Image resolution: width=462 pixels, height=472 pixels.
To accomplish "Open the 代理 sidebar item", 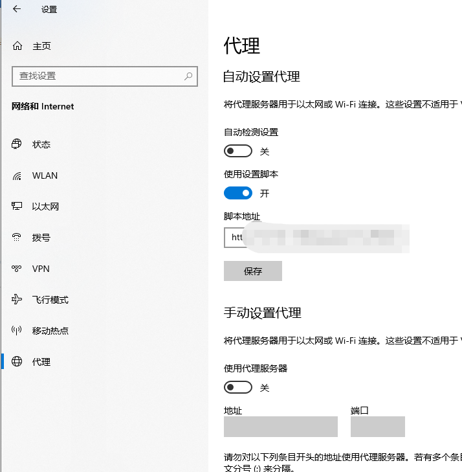I will point(41,362).
